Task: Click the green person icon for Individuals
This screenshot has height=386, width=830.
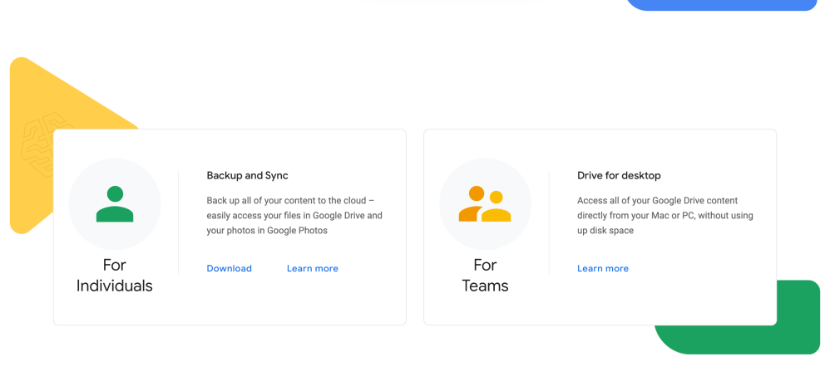Action: pyautogui.click(x=115, y=204)
